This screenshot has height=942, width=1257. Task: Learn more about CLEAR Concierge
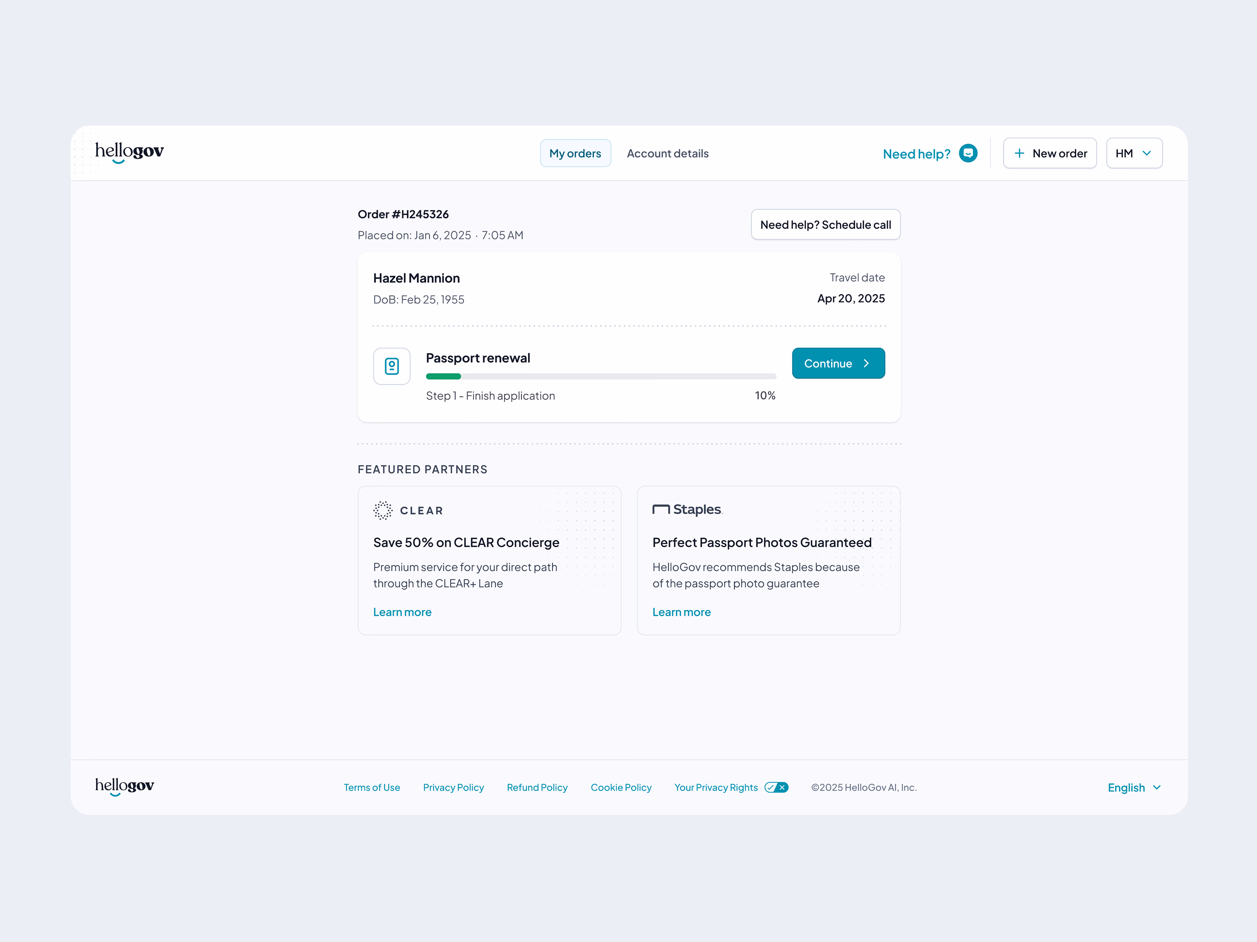[402, 612]
